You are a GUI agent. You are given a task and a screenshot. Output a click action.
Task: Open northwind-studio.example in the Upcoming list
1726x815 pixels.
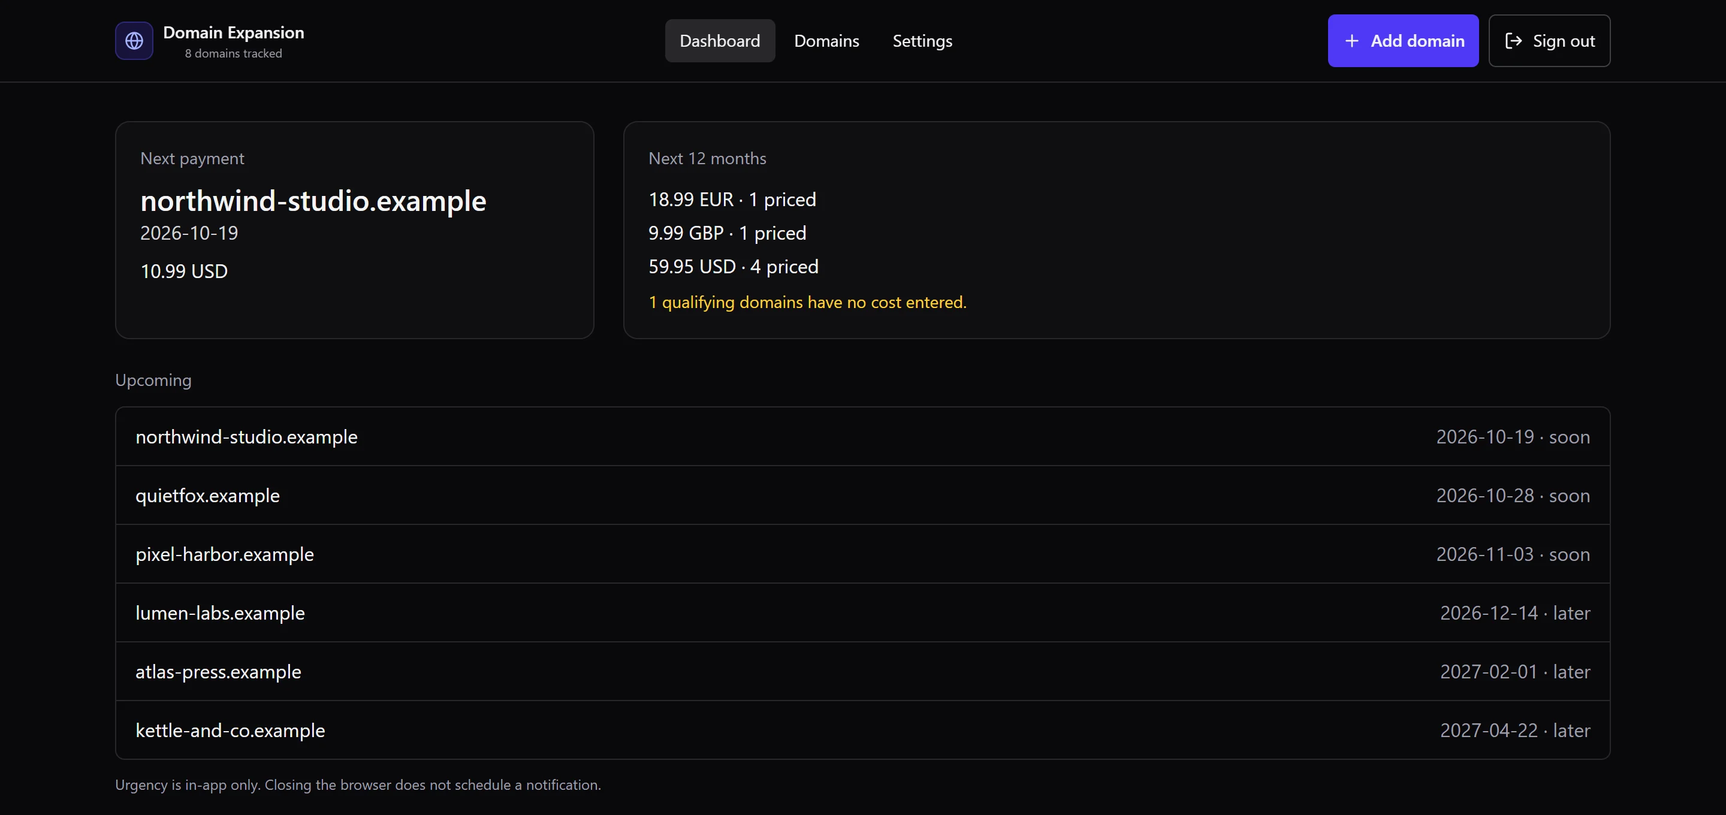point(862,436)
